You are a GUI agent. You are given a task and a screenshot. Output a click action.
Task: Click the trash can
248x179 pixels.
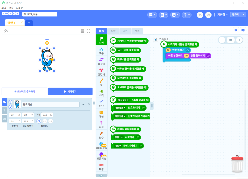(237, 164)
